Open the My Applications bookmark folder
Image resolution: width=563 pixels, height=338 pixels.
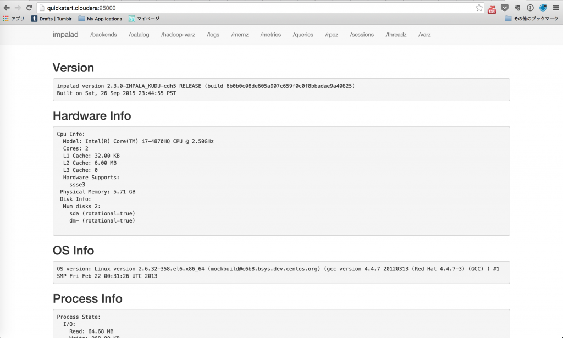click(x=100, y=19)
